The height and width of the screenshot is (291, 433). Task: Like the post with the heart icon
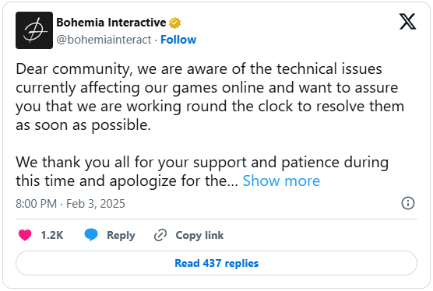25,235
